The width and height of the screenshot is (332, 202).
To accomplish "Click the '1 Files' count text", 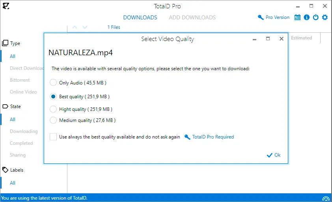I will click(x=114, y=27).
